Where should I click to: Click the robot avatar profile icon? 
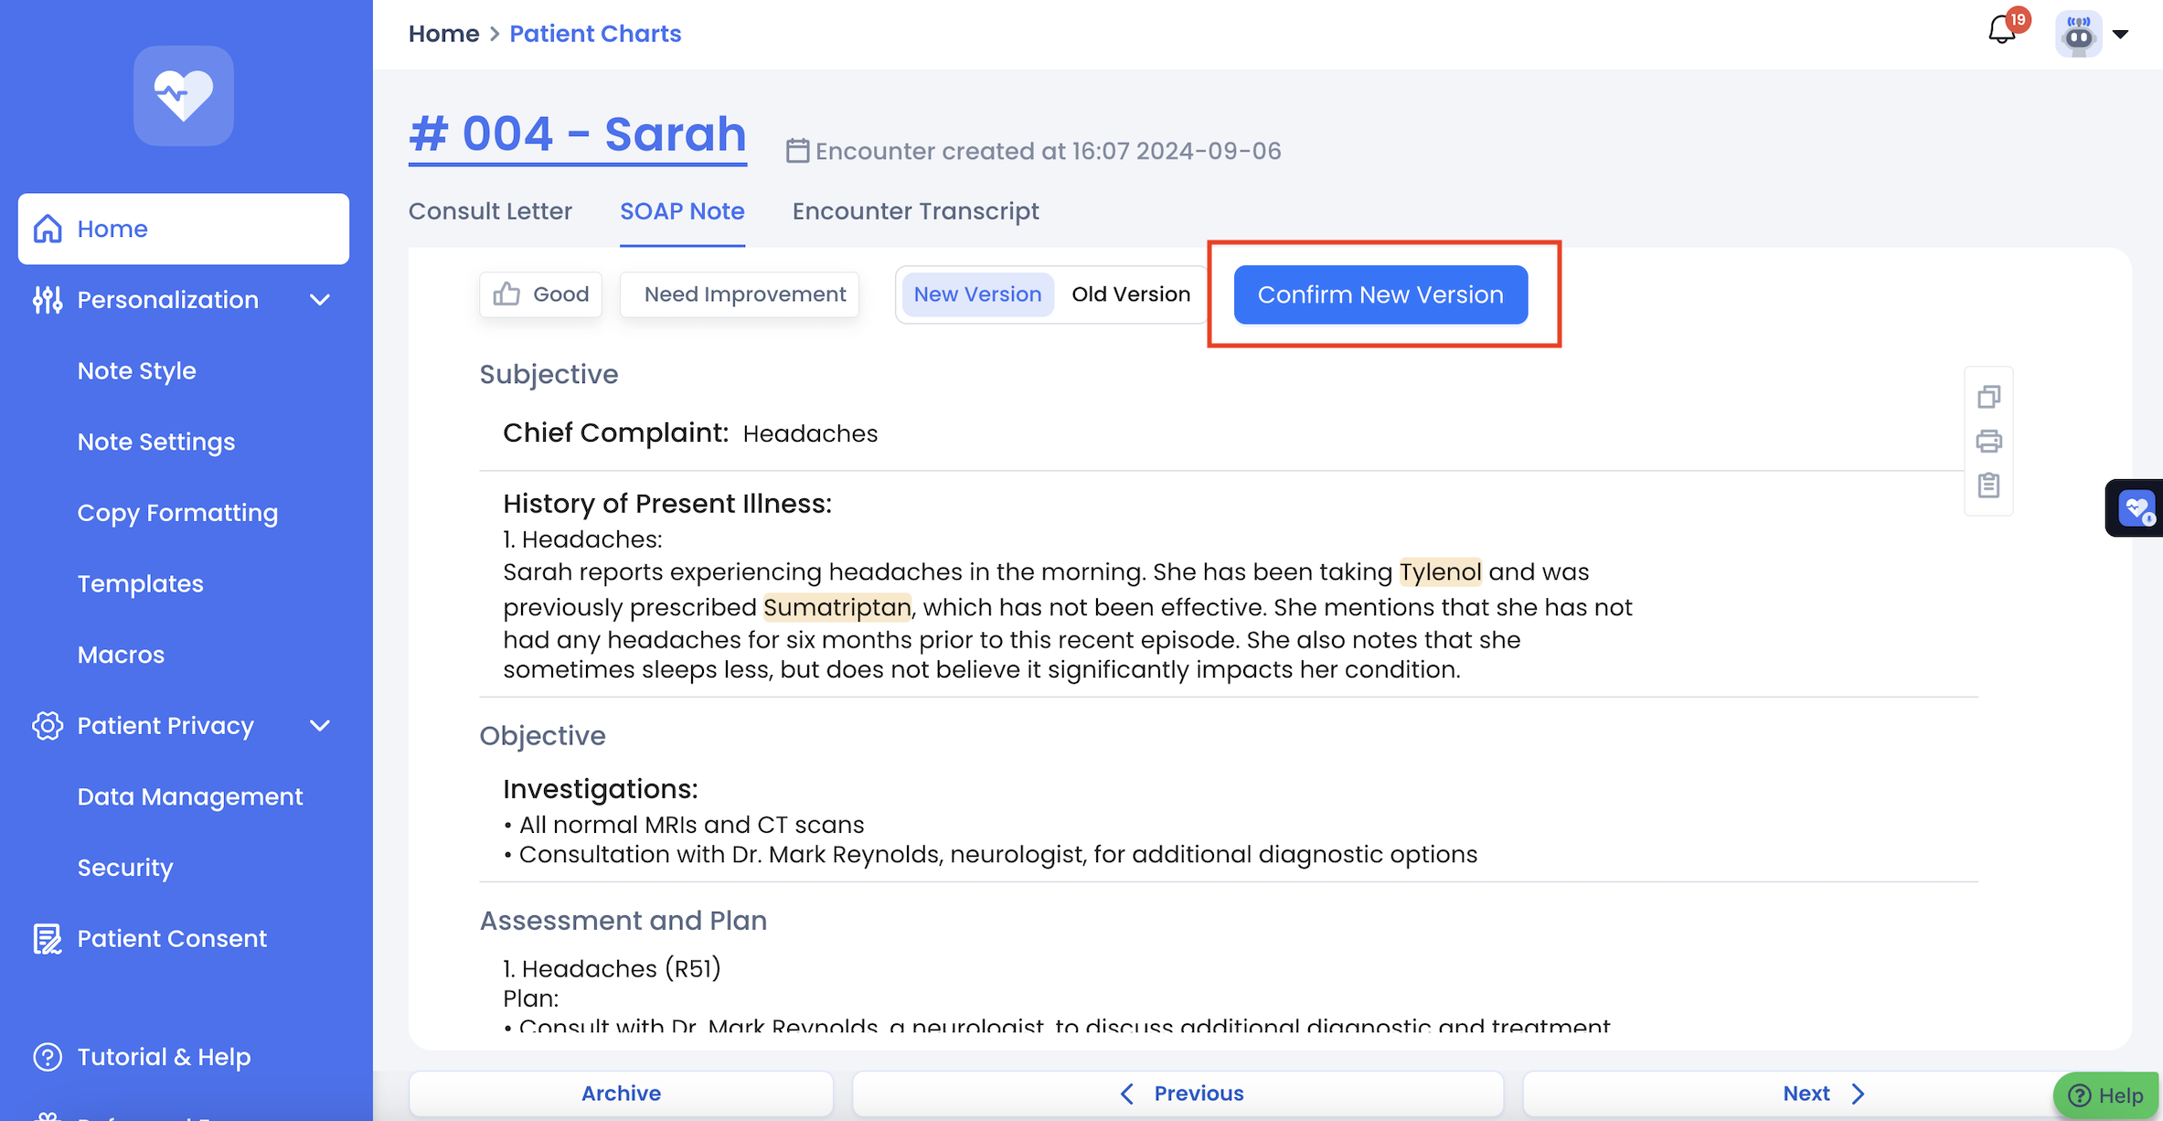[2078, 35]
